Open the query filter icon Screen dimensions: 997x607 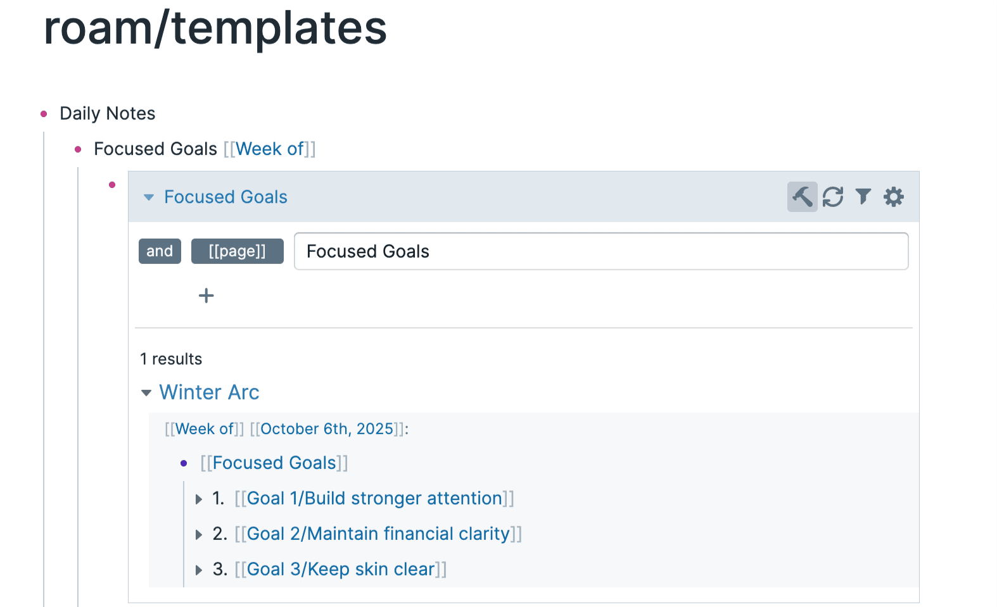863,197
